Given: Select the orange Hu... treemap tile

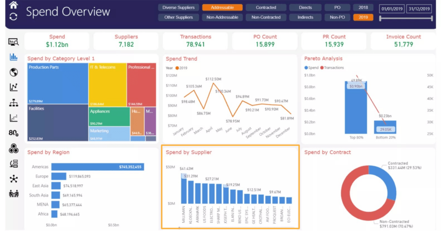Looking at the screenshot, I should 137,121.
